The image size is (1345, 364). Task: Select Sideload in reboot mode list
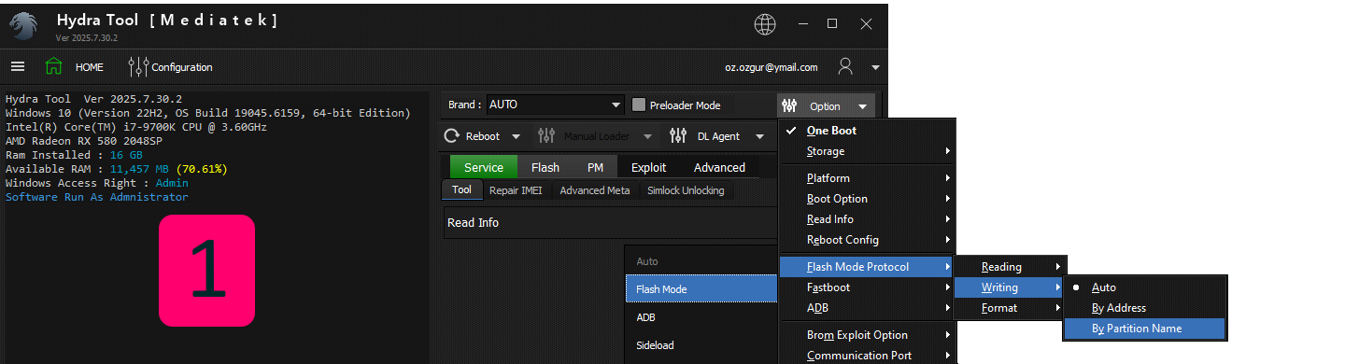pos(701,345)
